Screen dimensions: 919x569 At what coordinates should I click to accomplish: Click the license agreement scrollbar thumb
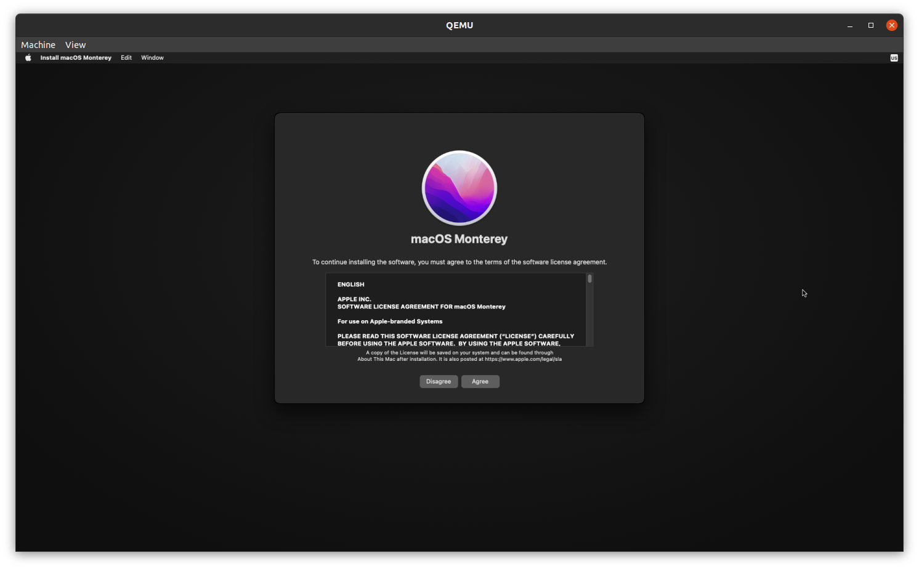pos(589,278)
